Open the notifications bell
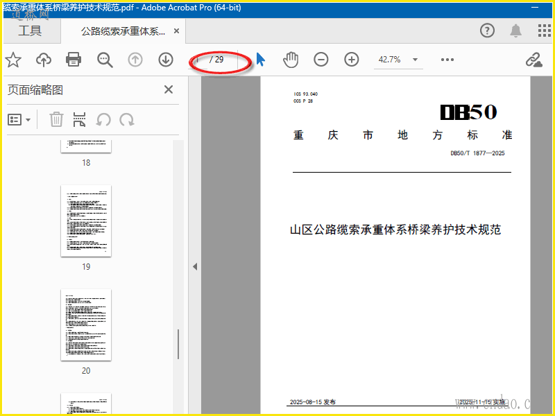This screenshot has width=555, height=416. click(515, 31)
